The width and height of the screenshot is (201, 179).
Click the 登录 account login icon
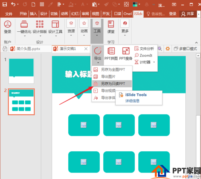[8, 24]
